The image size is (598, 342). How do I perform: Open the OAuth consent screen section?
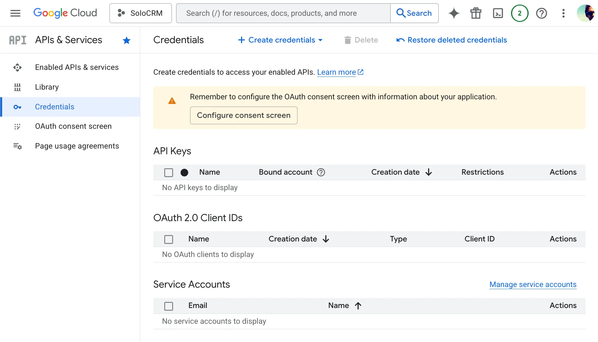pyautogui.click(x=73, y=126)
